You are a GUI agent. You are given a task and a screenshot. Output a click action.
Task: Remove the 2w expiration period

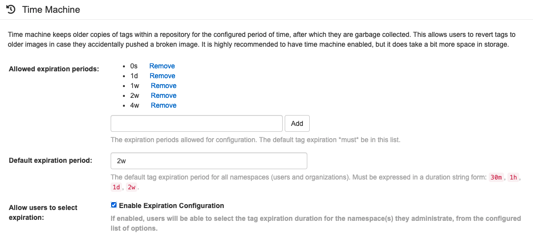pos(163,95)
